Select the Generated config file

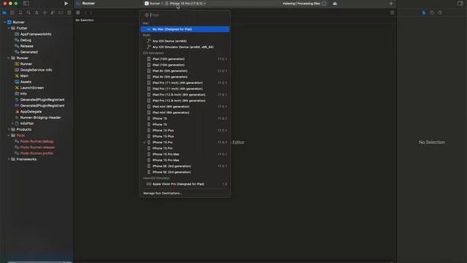pyautogui.click(x=29, y=52)
